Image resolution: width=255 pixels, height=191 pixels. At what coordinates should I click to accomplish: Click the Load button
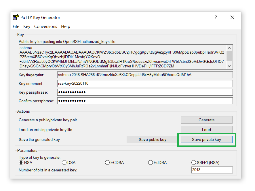(x=207, y=130)
